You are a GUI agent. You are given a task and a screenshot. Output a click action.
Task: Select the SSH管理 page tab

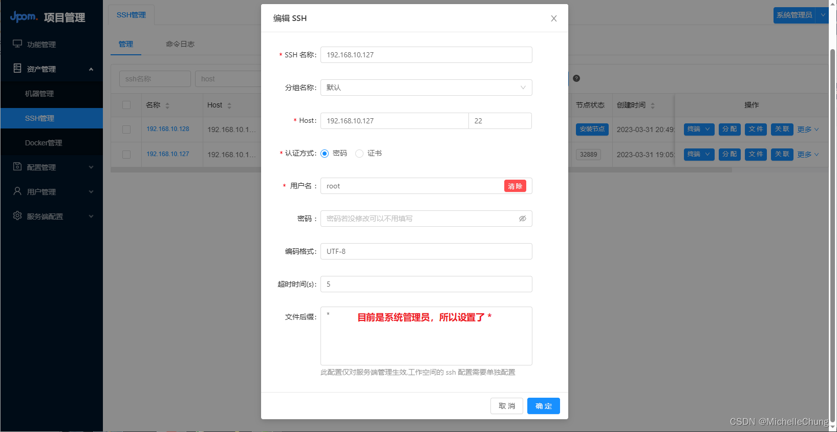click(131, 15)
